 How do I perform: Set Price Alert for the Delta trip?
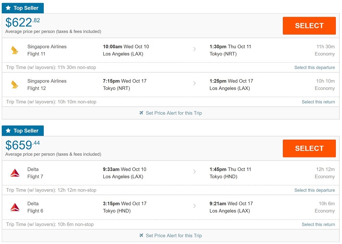[174, 235]
